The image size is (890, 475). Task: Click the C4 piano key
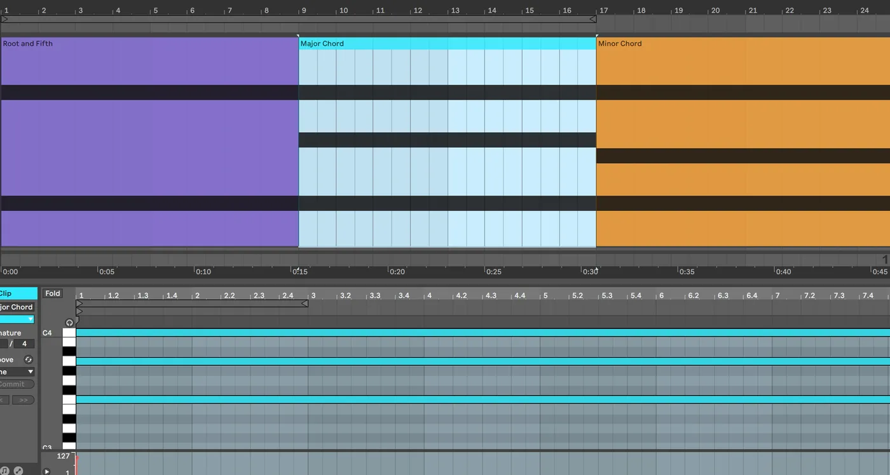(x=69, y=333)
